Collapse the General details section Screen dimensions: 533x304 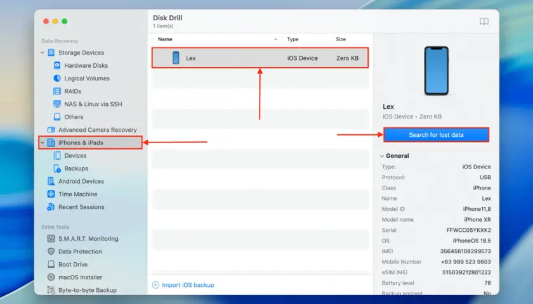click(382, 156)
